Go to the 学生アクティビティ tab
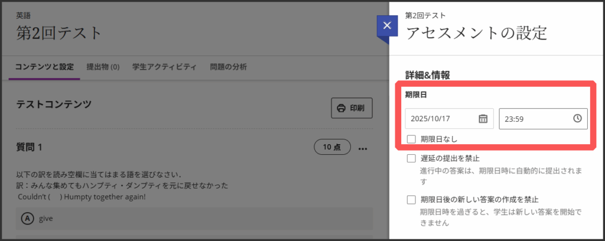 click(164, 67)
